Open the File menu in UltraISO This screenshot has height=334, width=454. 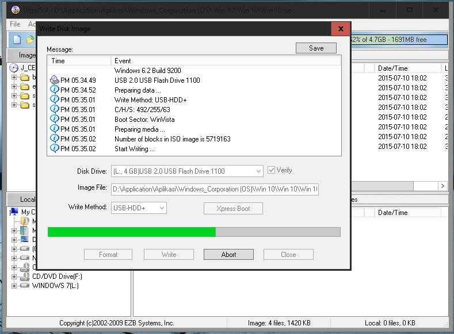click(x=15, y=24)
